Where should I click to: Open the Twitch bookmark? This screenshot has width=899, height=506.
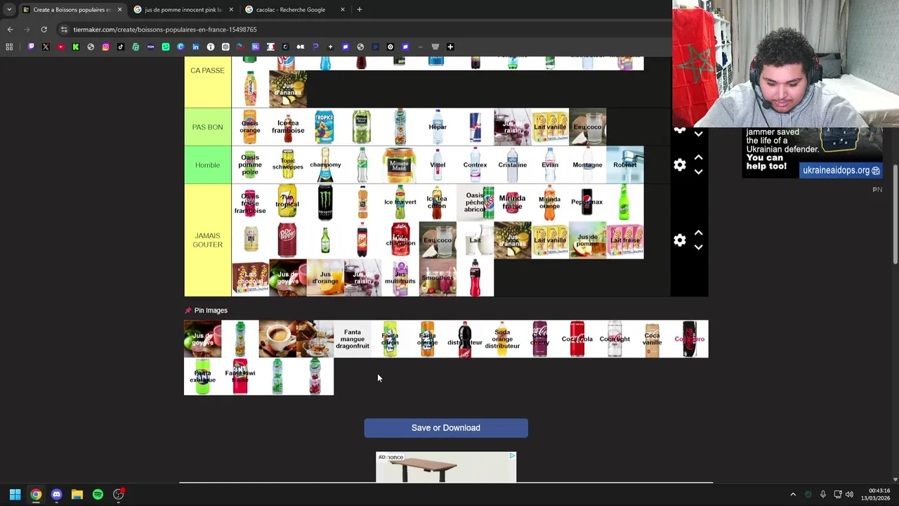(31, 47)
